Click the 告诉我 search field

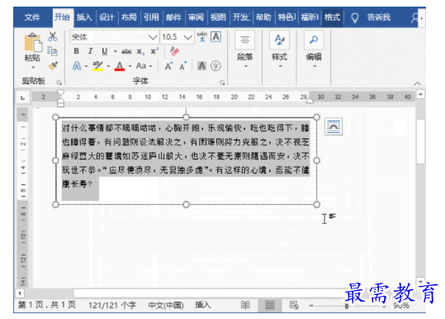tap(379, 17)
